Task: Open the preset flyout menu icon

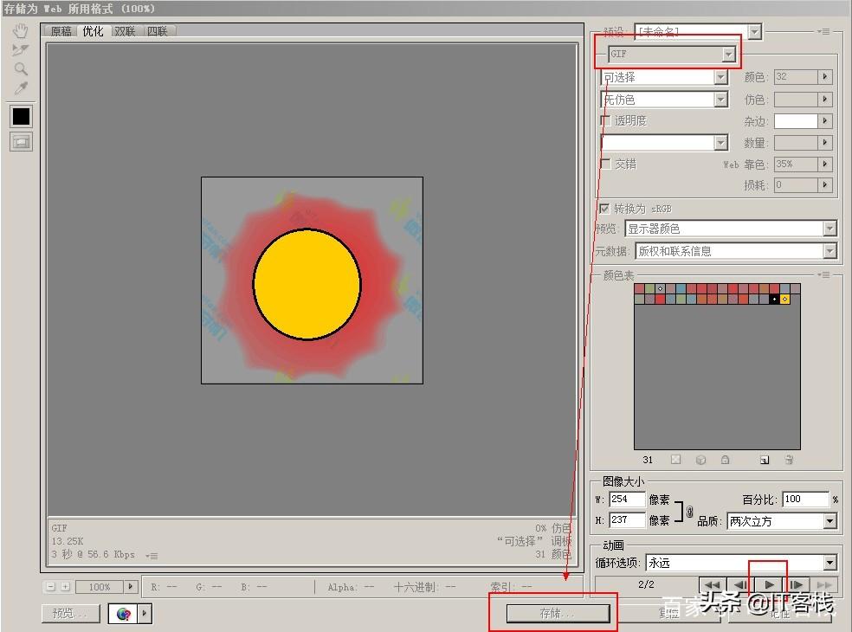Action: pyautogui.click(x=823, y=31)
